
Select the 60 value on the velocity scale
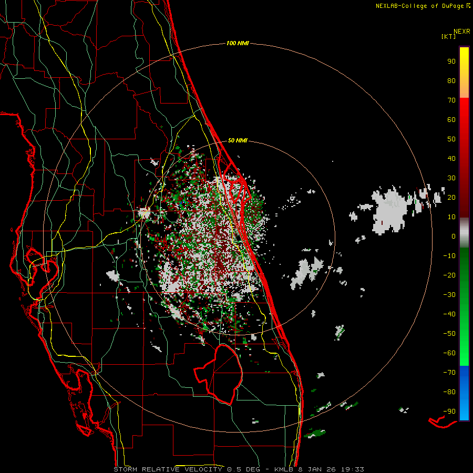pyautogui.click(x=451, y=119)
